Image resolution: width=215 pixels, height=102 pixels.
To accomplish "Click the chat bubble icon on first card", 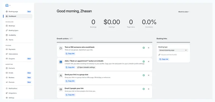I will (x=61, y=48).
